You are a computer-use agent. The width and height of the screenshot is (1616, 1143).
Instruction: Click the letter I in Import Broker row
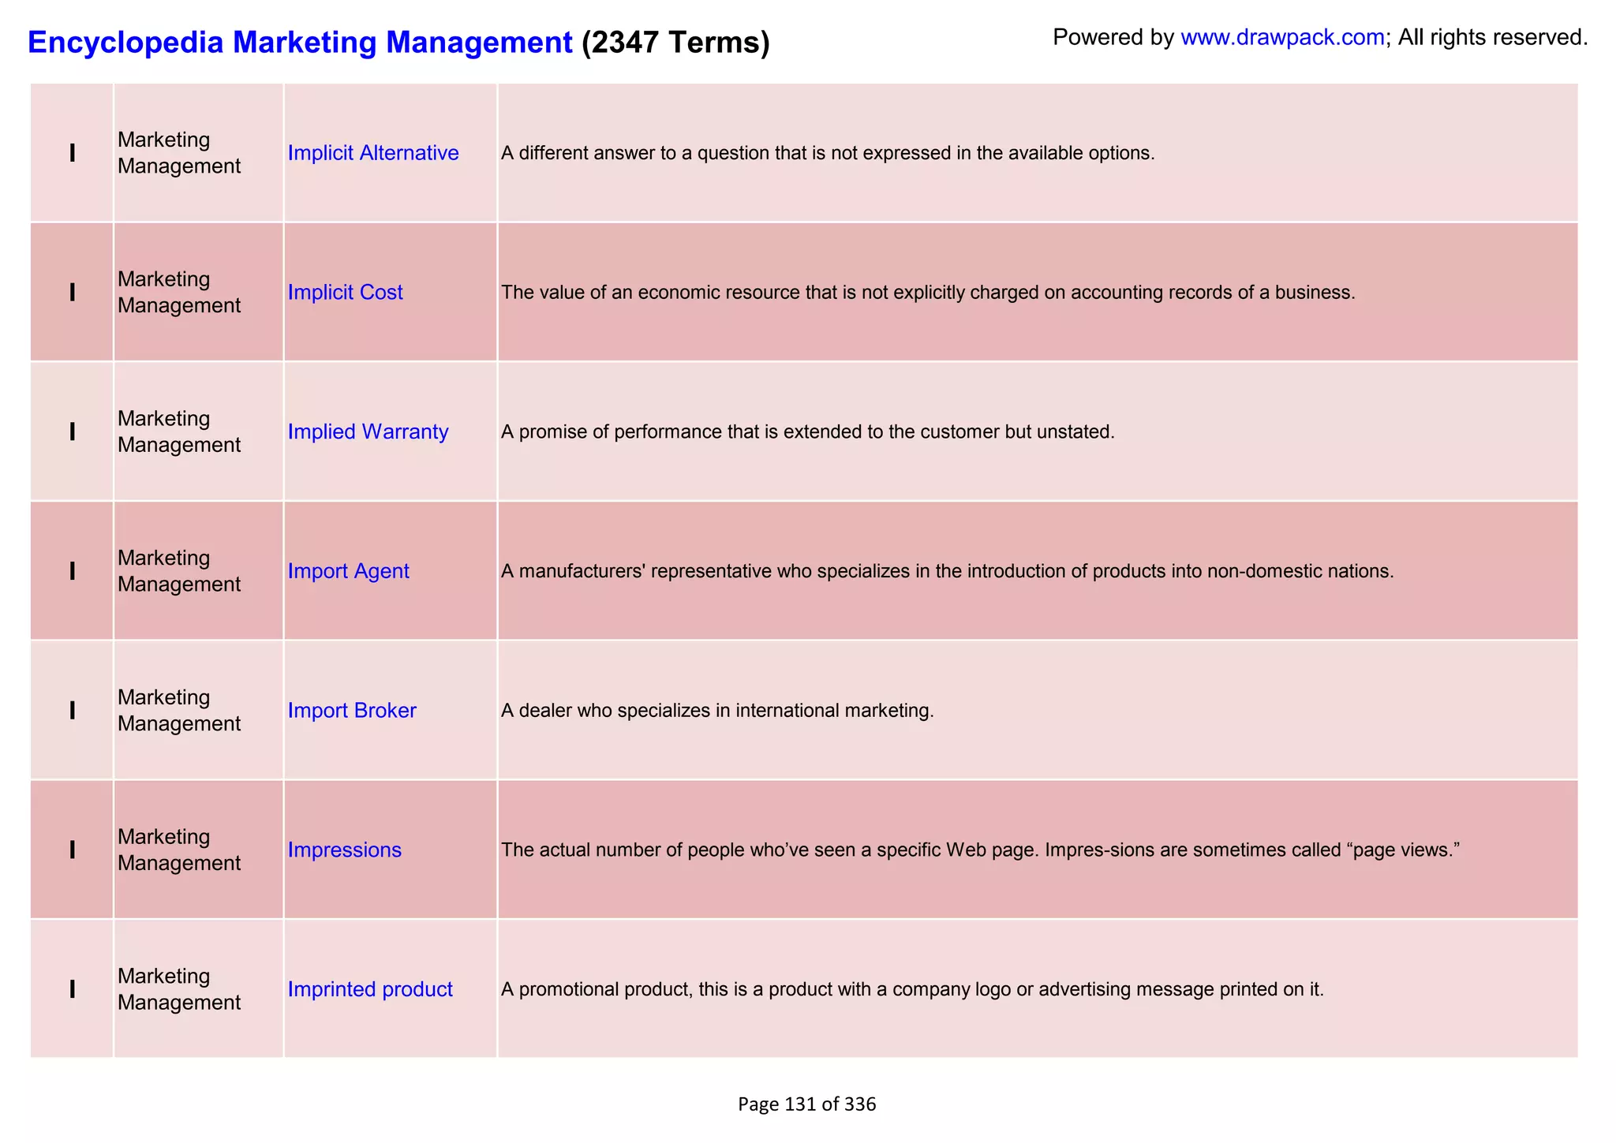tap(73, 711)
